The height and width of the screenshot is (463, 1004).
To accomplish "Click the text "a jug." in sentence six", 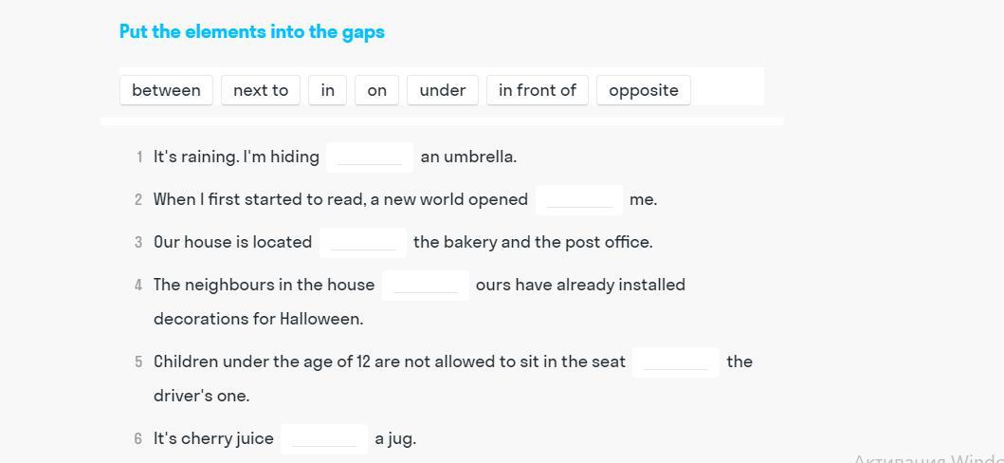I will (395, 438).
